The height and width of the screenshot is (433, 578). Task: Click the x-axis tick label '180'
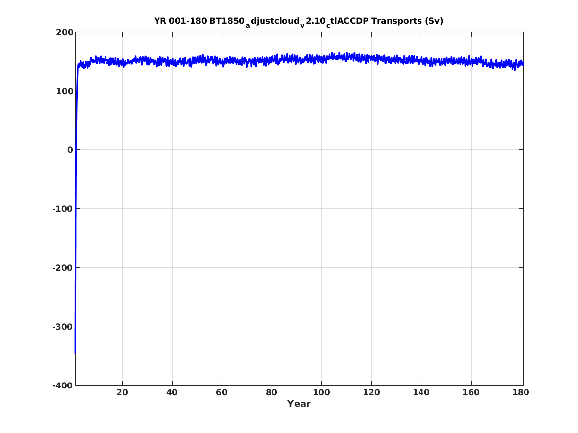click(x=521, y=392)
